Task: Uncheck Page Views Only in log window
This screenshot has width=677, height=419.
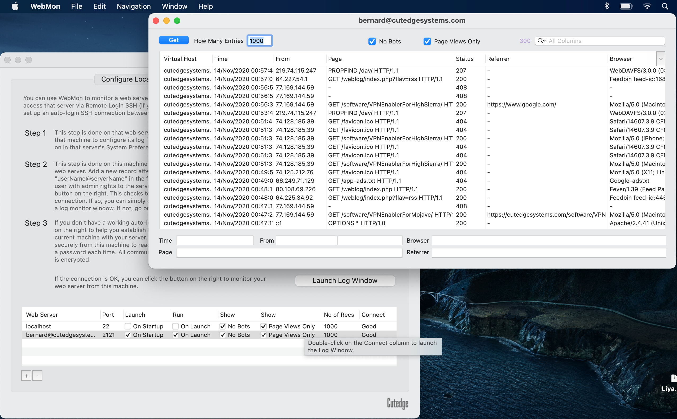Action: [427, 41]
